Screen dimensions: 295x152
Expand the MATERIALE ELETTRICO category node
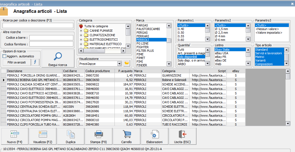pyautogui.click(x=81, y=44)
